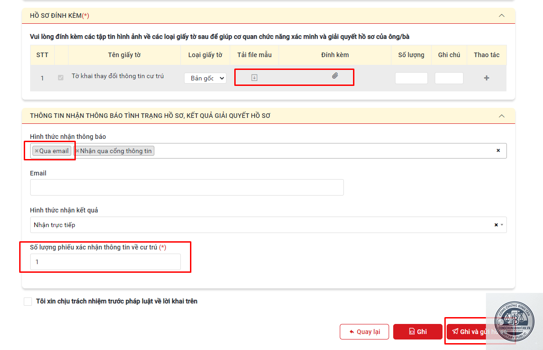Select 'Tờ khai thay đổi thông tin cư trú' text

[x=118, y=76]
